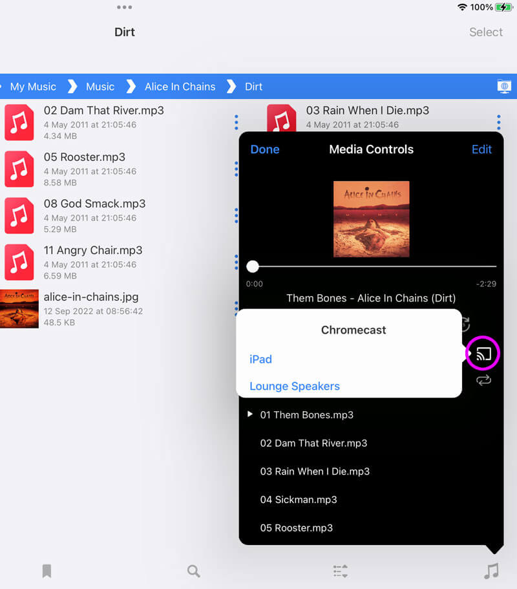The image size is (517, 589).
Task: Tap Select in the top right
Action: pos(486,32)
